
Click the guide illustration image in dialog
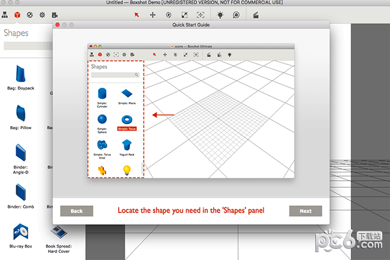tap(191, 111)
